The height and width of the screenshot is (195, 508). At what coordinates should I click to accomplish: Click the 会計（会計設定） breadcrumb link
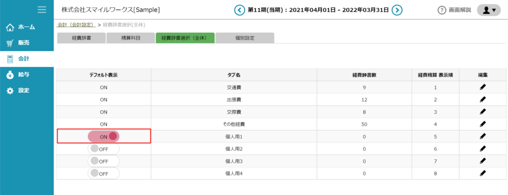coord(76,25)
